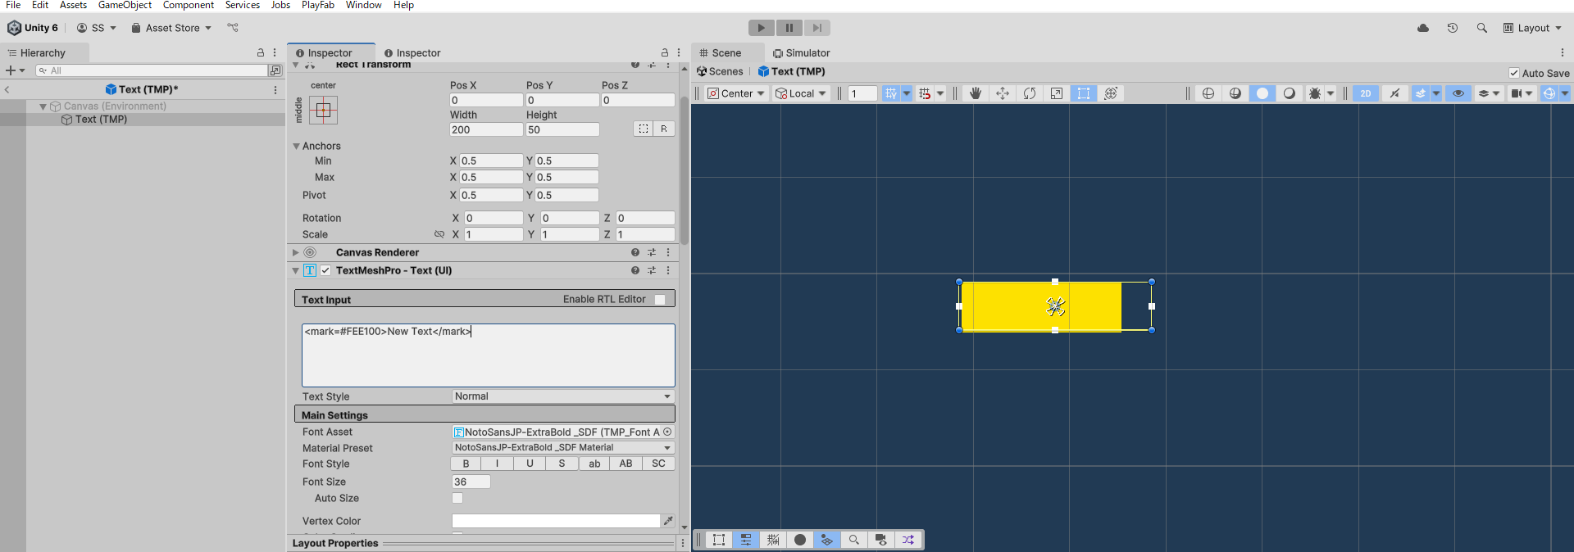The image size is (1574, 552).
Task: Click the purple shuffle overlay icon
Action: (x=908, y=540)
